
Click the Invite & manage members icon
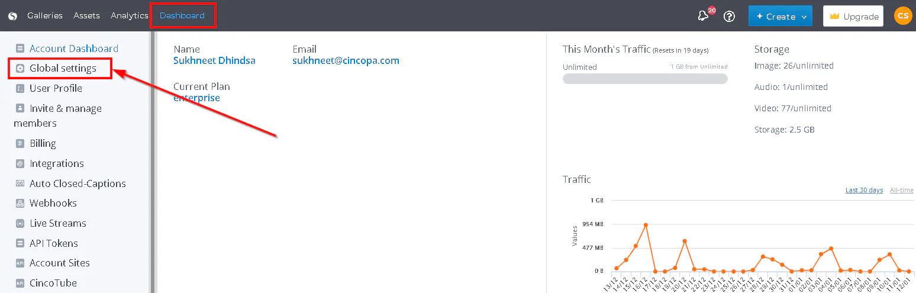tap(20, 108)
